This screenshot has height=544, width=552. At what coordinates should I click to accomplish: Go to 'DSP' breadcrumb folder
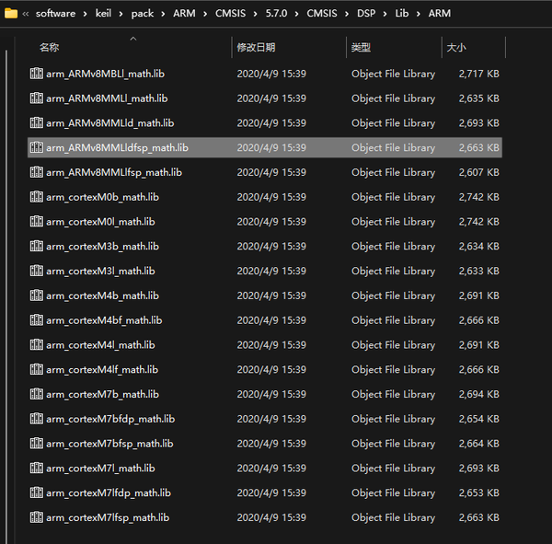tap(366, 14)
